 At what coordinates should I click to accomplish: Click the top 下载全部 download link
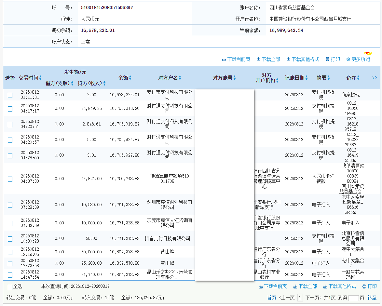pyautogui.click(x=268, y=60)
